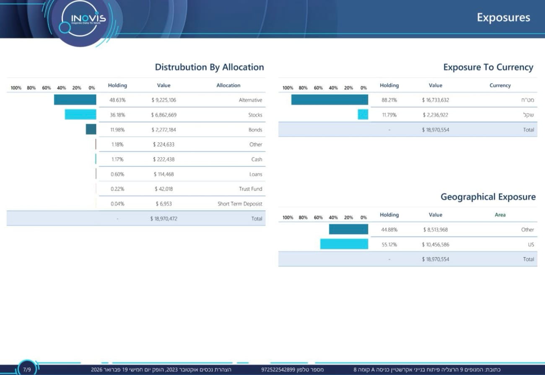Click the $ 9,225,106 Alternative value
This screenshot has height=375, width=545.
tap(163, 100)
